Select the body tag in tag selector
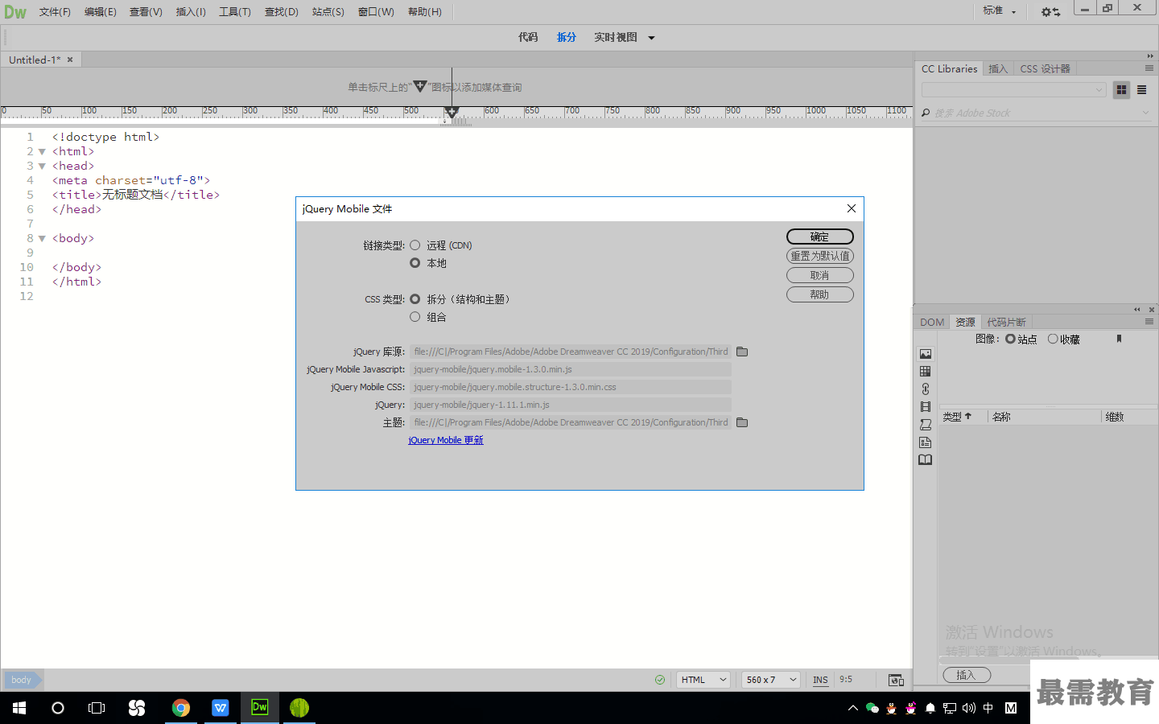This screenshot has width=1159, height=724. coord(22,680)
